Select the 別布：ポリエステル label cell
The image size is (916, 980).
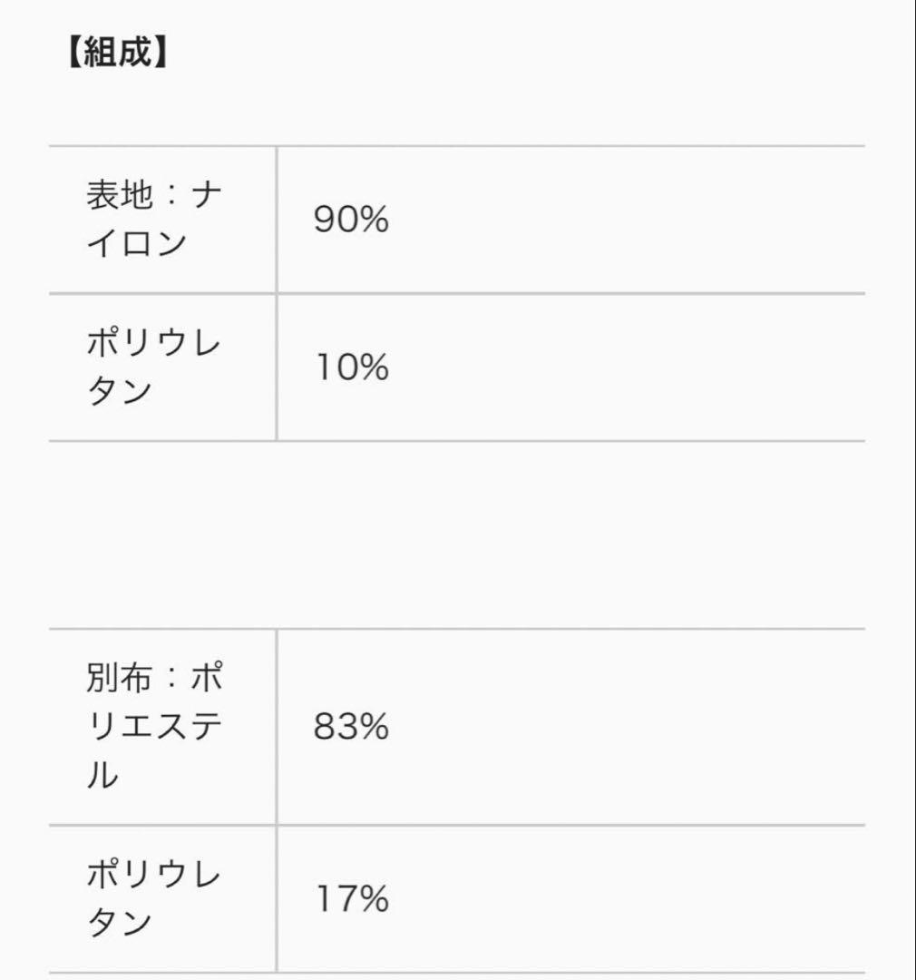(154, 727)
